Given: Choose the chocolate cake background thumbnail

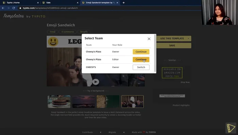Looking at the screenshot, I should tap(59, 102).
